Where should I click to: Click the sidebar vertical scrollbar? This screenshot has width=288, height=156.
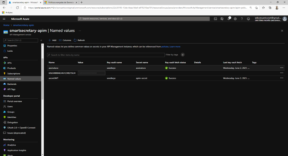pos(43,79)
